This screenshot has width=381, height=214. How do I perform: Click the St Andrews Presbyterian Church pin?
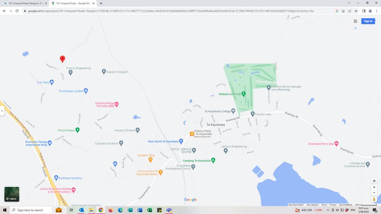pos(193,167)
